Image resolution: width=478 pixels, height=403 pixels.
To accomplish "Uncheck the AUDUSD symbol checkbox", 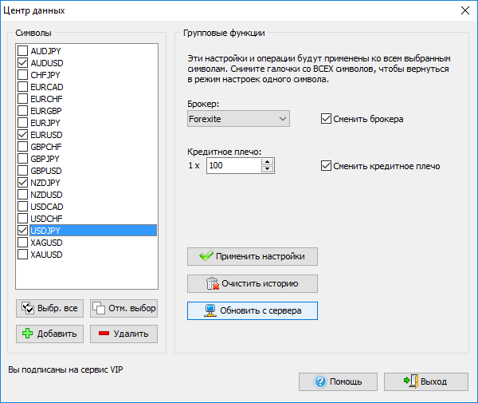I will coord(22,63).
